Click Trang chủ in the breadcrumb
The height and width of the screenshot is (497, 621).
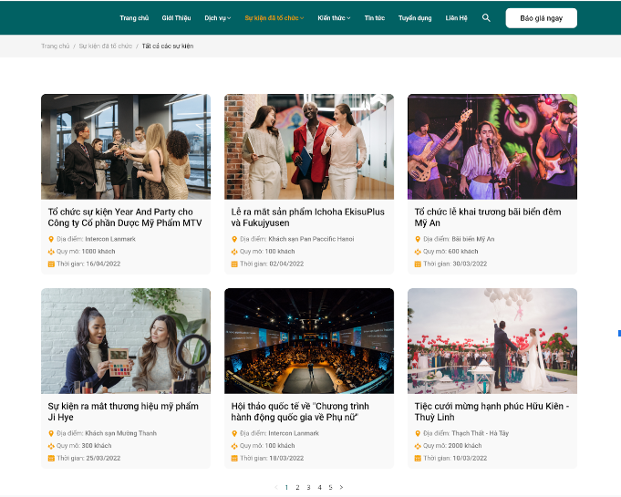pyautogui.click(x=55, y=46)
